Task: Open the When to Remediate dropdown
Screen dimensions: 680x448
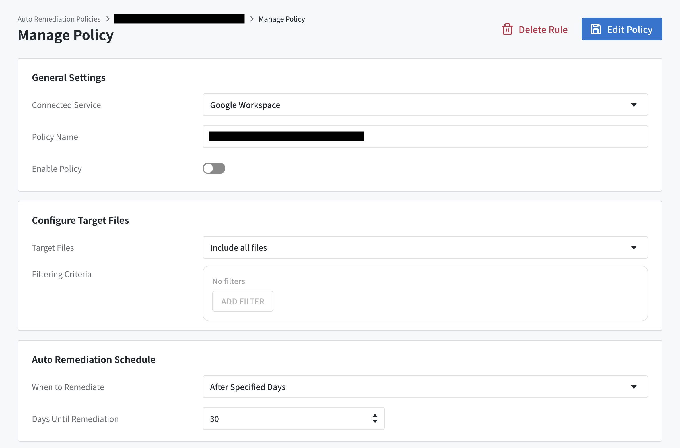Action: 425,387
